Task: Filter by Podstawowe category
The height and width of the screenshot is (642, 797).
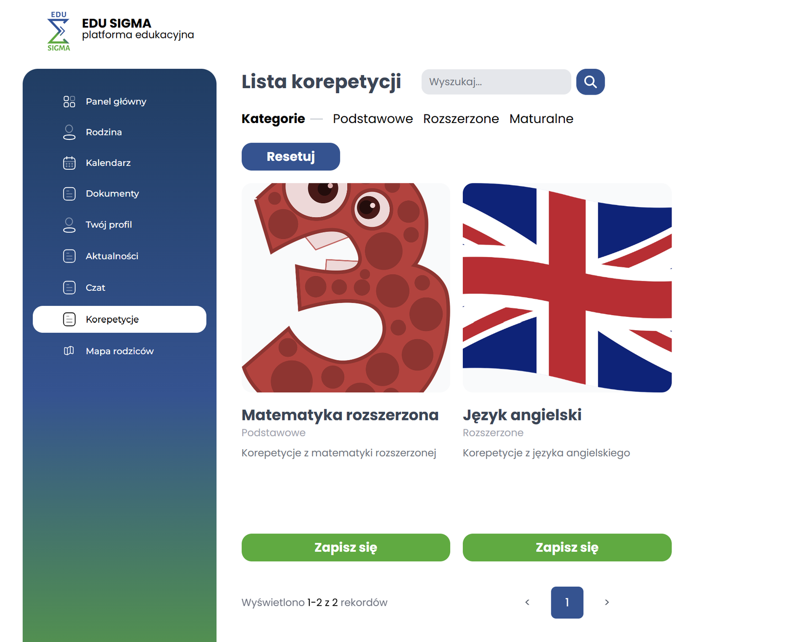Action: (x=373, y=119)
